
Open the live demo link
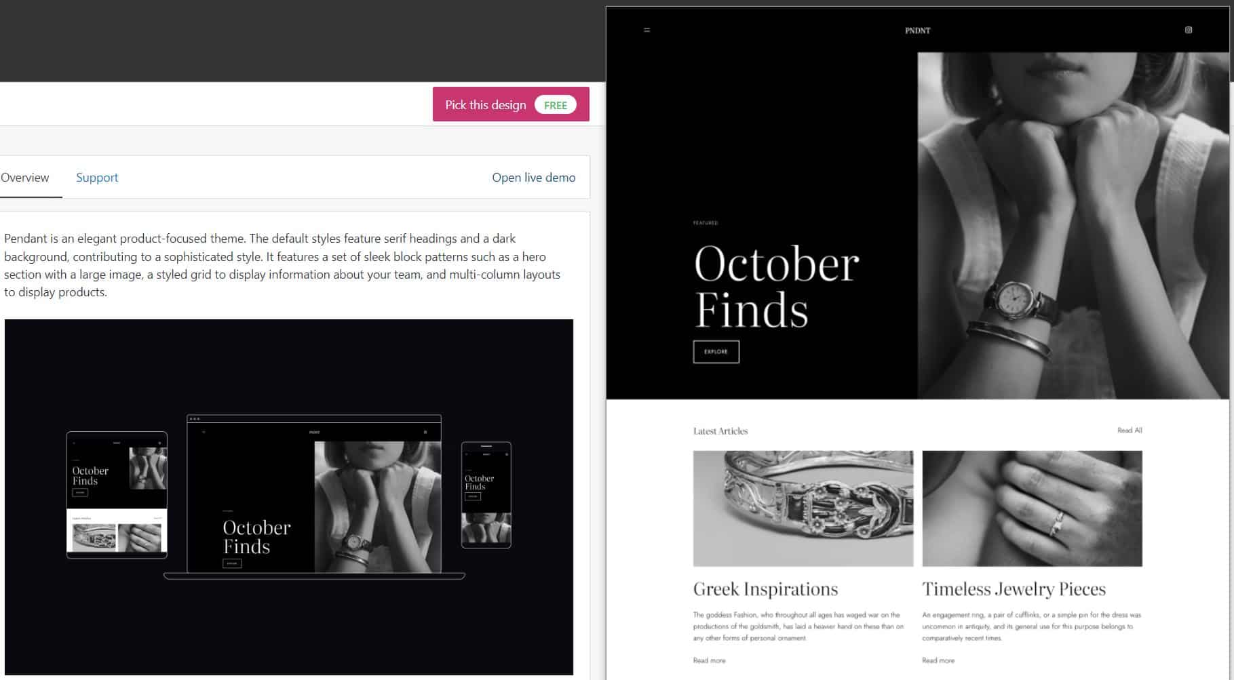coord(533,178)
